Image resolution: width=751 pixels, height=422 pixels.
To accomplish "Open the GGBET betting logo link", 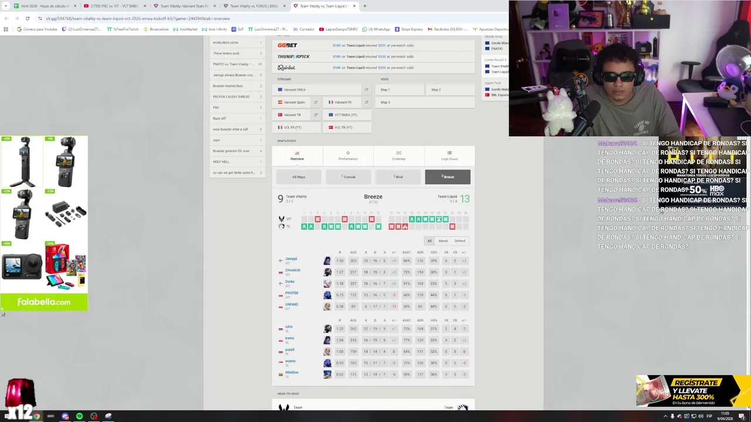I will pos(287,45).
